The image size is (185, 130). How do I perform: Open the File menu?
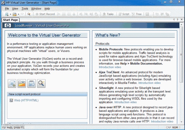(7, 9)
